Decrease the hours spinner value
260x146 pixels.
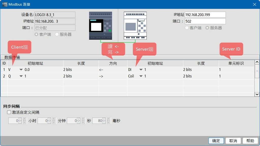(20, 122)
